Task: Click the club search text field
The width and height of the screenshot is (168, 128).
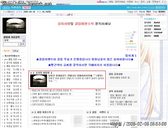Action: point(11,44)
